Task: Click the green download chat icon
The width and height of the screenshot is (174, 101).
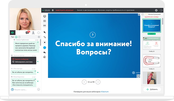Action: point(16,37)
